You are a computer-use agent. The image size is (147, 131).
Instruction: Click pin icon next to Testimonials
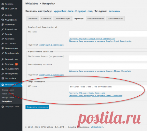coord(3,53)
